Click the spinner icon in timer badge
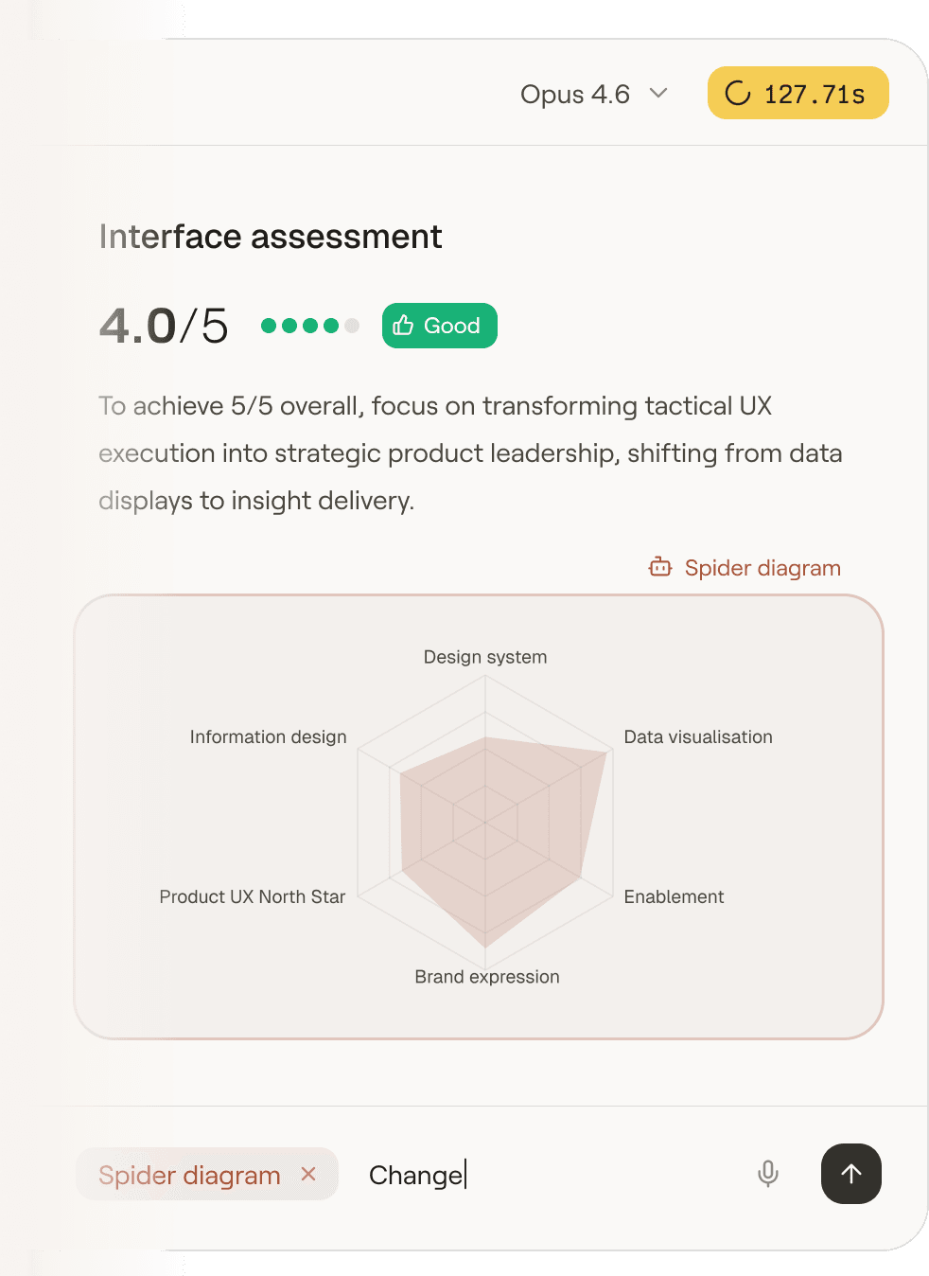The width and height of the screenshot is (929, 1276). [738, 93]
